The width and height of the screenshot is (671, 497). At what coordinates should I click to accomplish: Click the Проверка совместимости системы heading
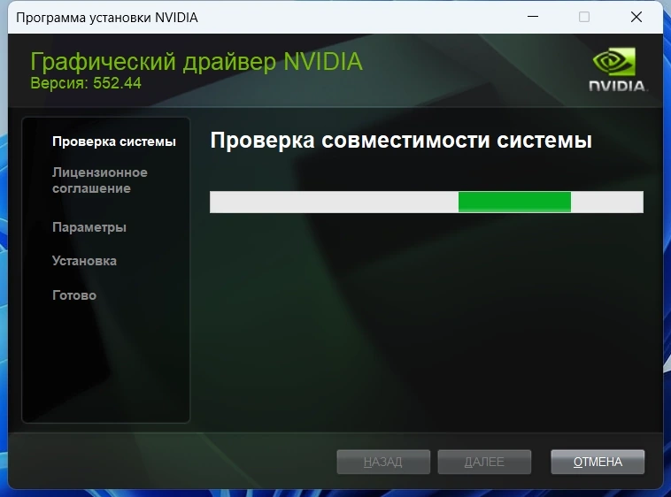point(401,141)
